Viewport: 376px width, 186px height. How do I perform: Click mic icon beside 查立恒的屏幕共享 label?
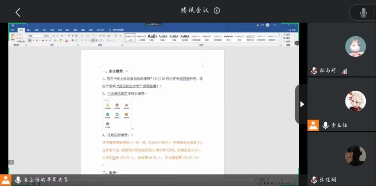pos(18,180)
